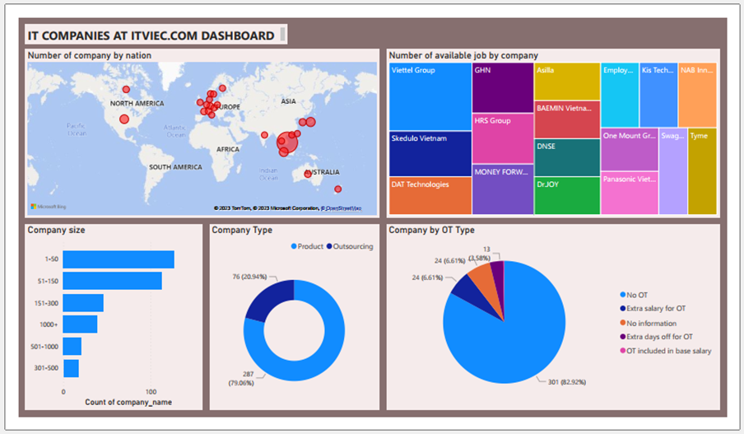Select the DAT Technologies orange tile

[430, 196]
